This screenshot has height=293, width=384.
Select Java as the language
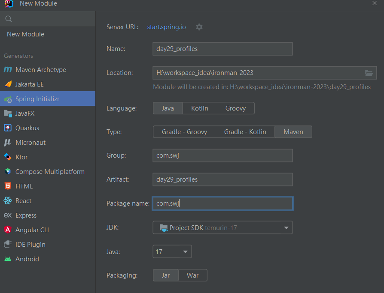pyautogui.click(x=168, y=108)
